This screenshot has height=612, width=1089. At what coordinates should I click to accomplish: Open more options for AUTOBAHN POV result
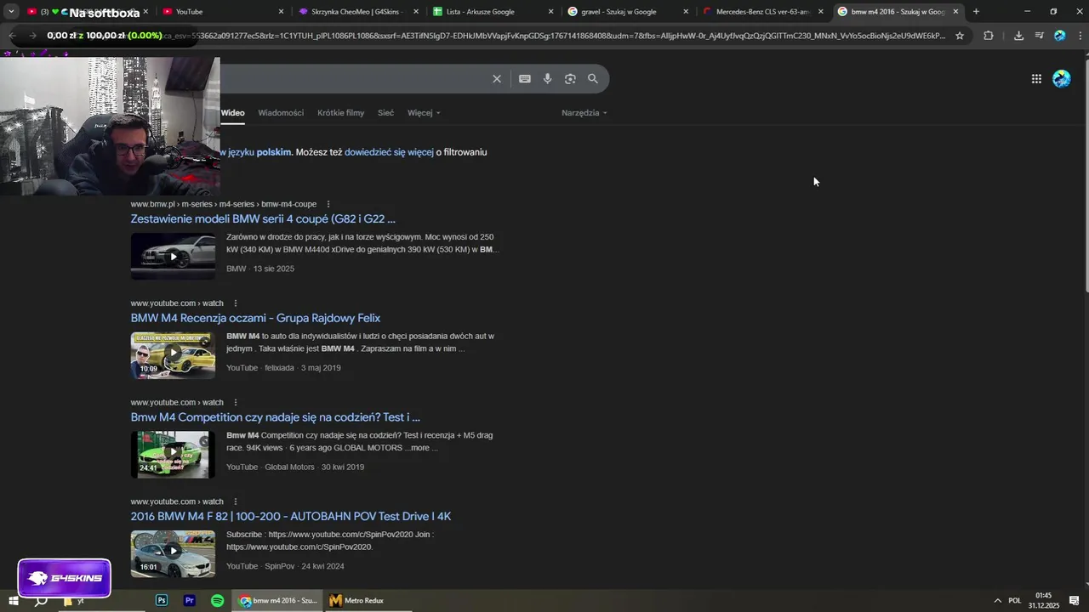[236, 501]
